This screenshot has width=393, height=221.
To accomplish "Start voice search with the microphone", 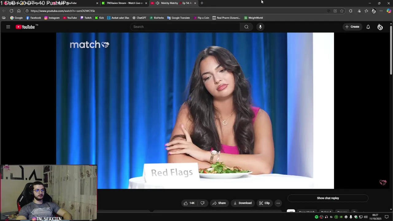I will pyautogui.click(x=260, y=27).
